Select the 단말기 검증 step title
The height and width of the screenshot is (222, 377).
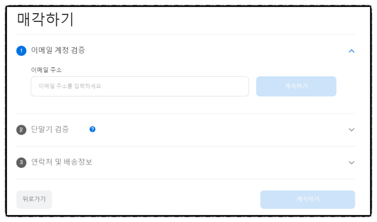pos(50,129)
